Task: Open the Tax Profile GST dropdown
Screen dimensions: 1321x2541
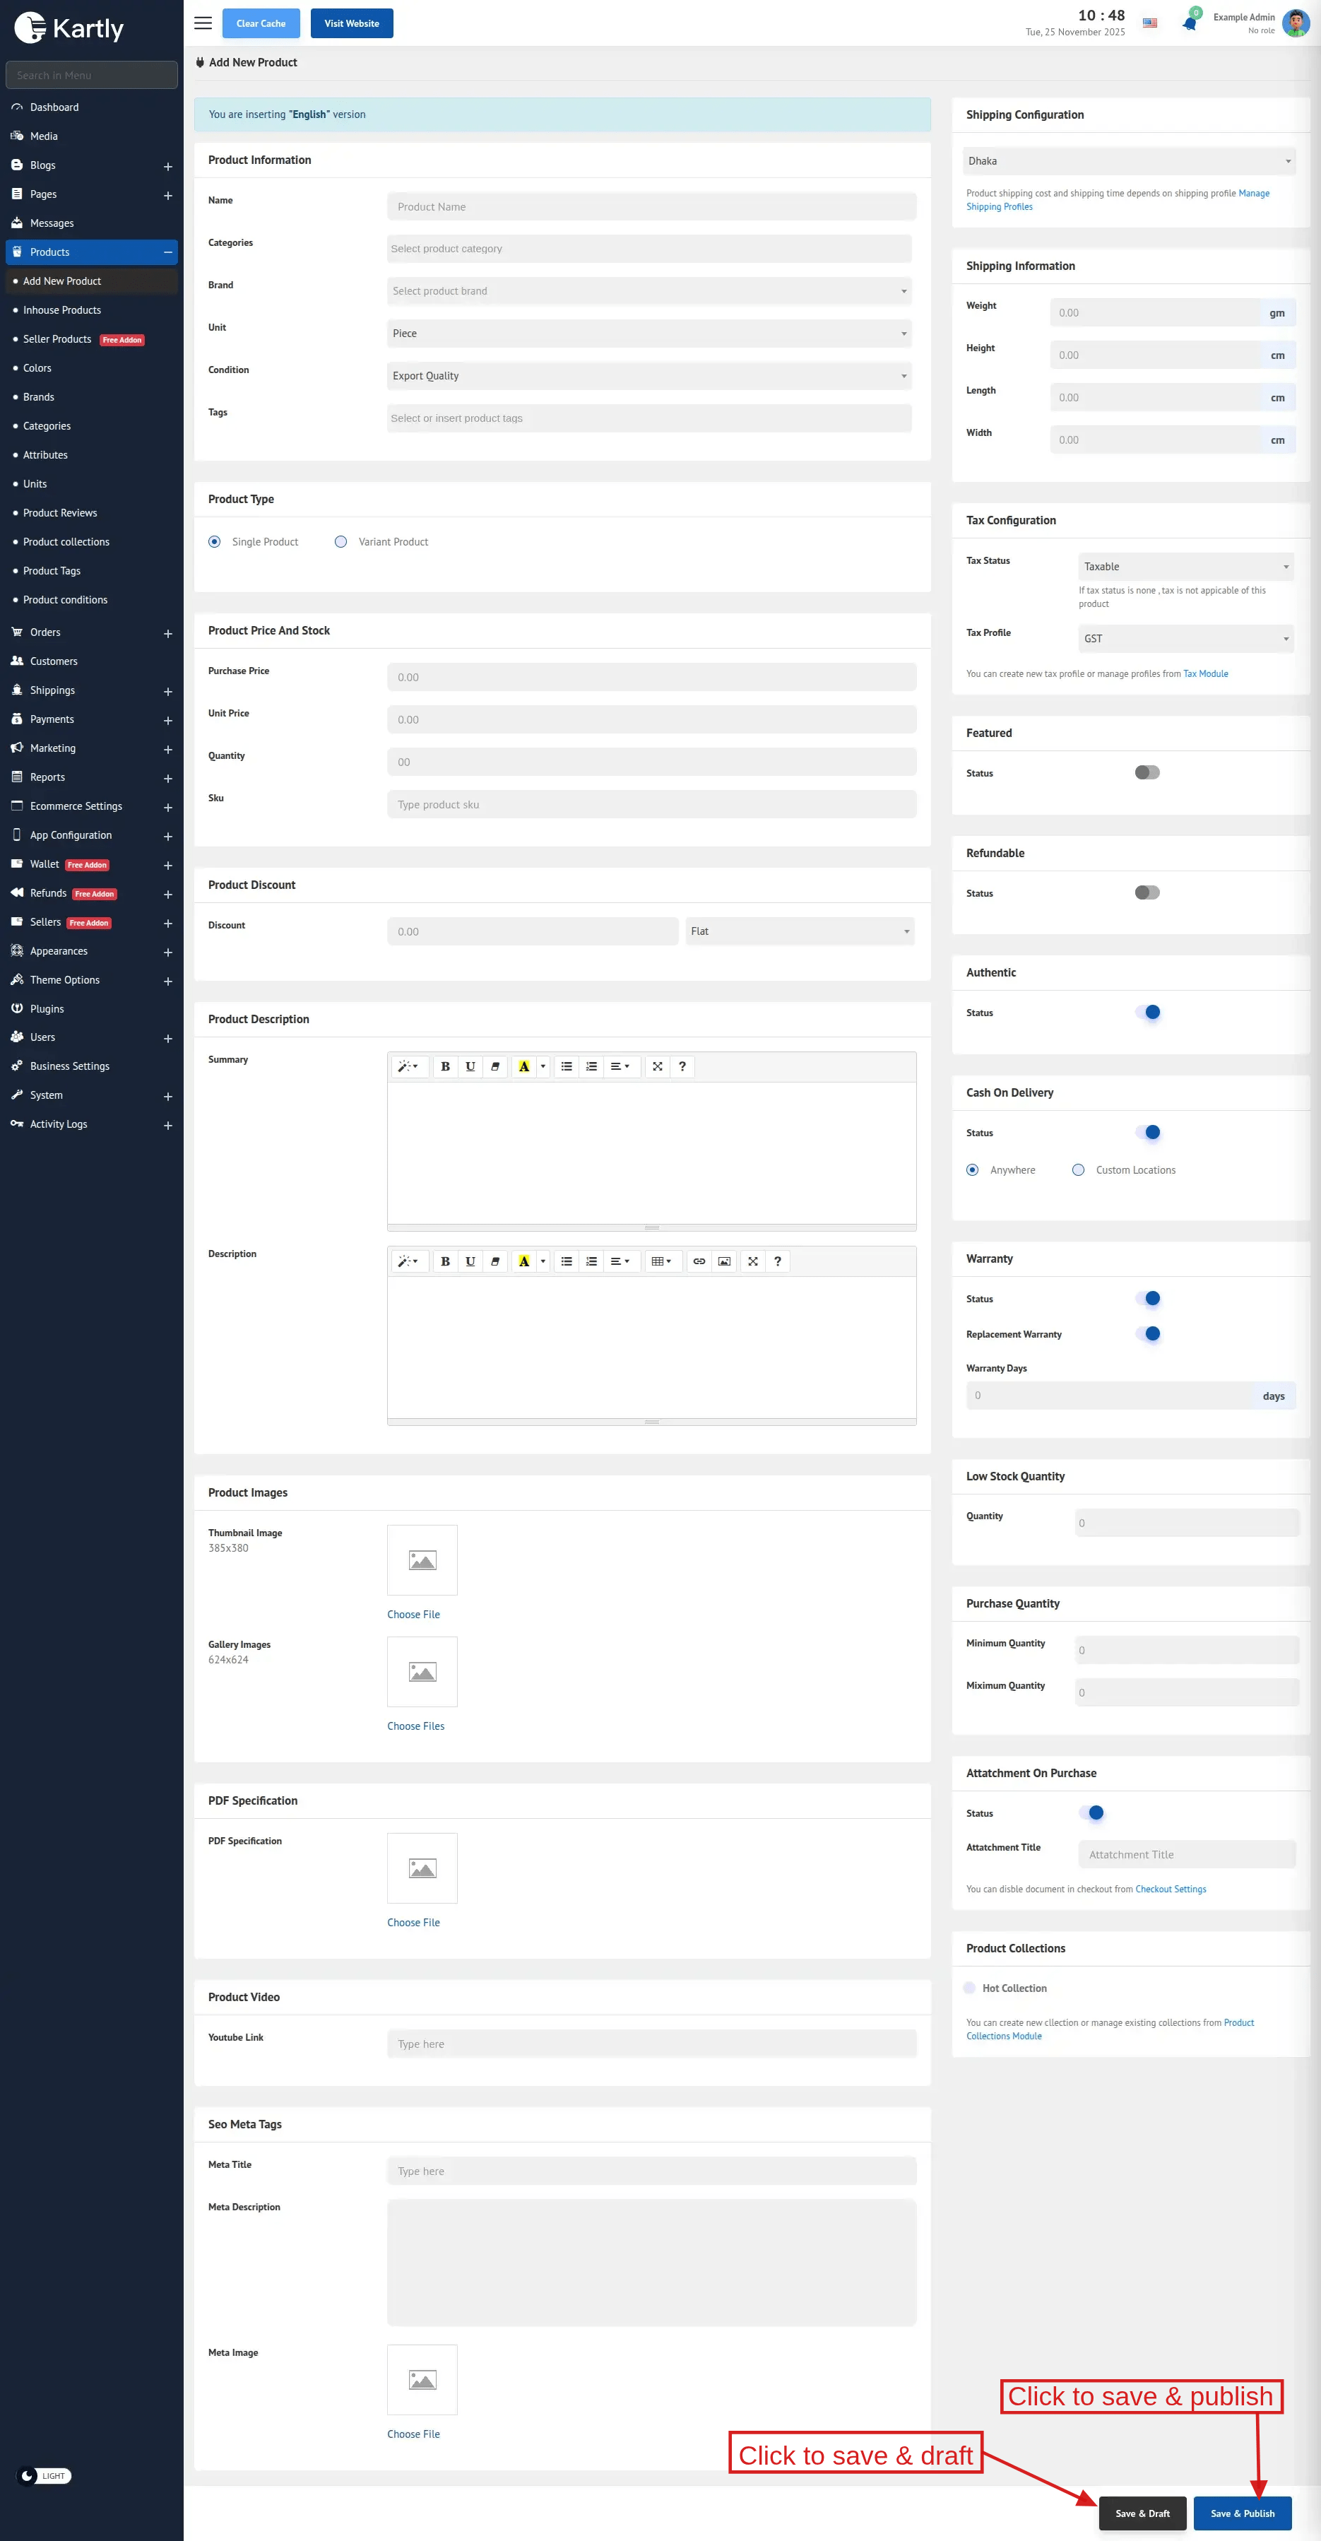Action: click(1185, 638)
